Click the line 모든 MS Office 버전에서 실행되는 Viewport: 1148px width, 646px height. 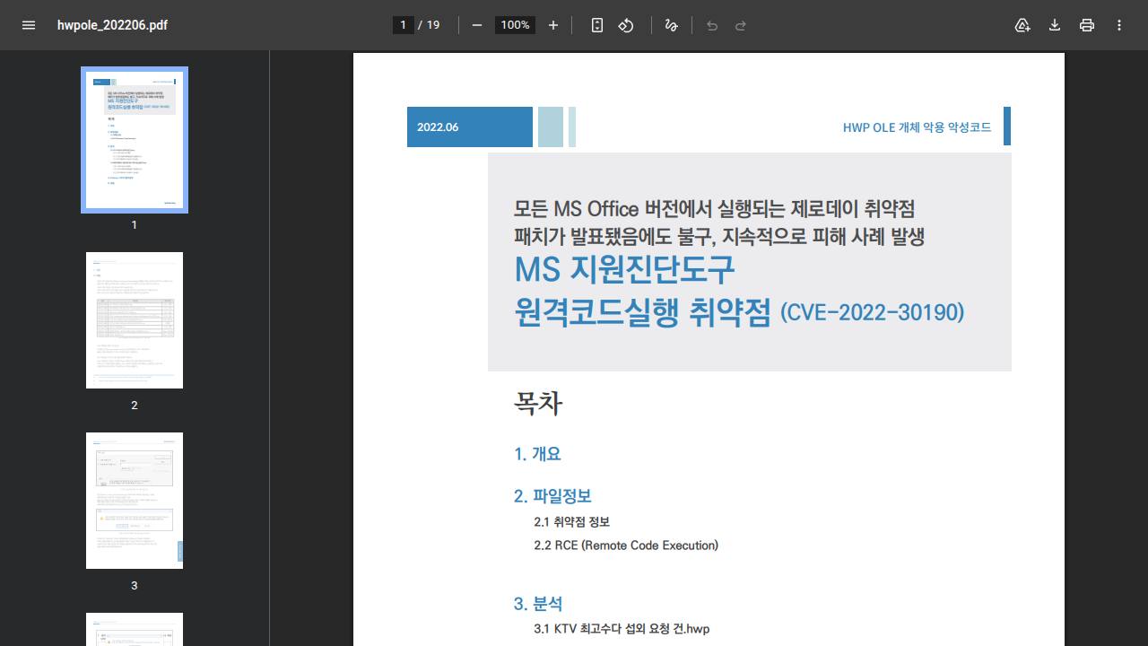pos(714,208)
